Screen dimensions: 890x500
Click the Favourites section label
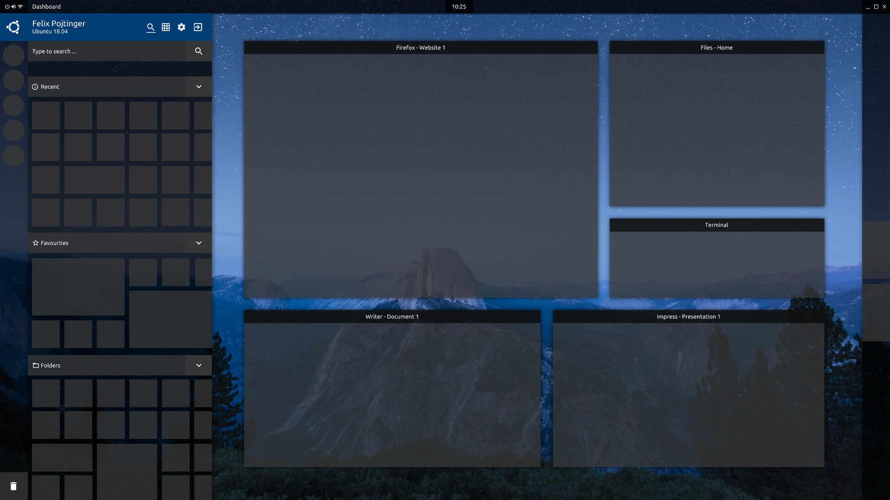(55, 243)
